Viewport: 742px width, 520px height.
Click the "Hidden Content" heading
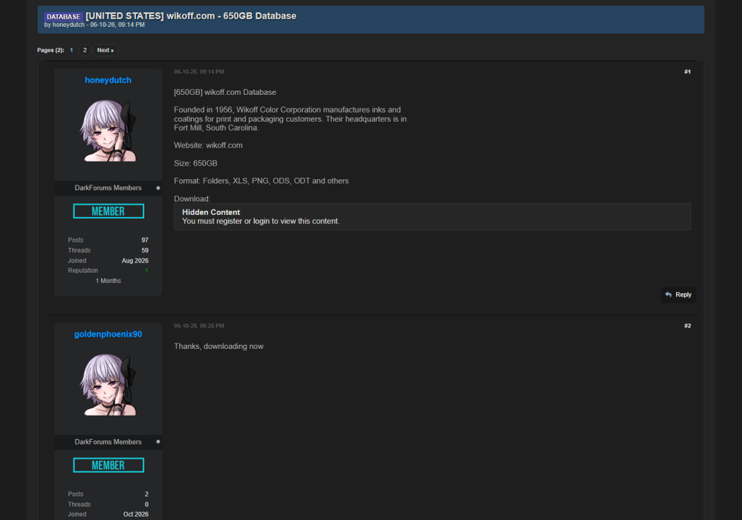211,212
